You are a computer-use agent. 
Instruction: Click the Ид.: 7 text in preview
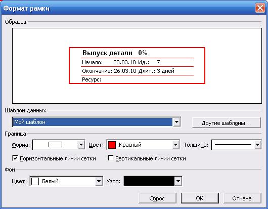[x=149, y=62]
